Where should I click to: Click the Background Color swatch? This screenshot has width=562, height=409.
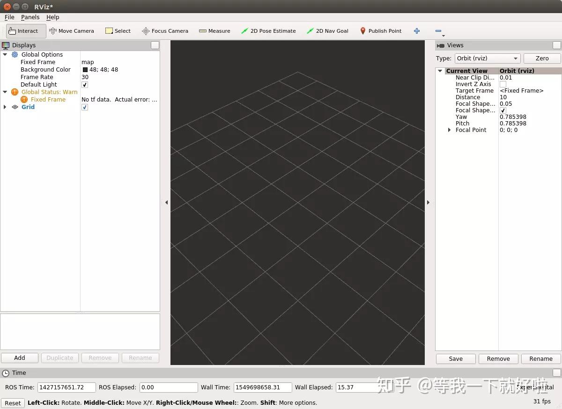pyautogui.click(x=85, y=70)
